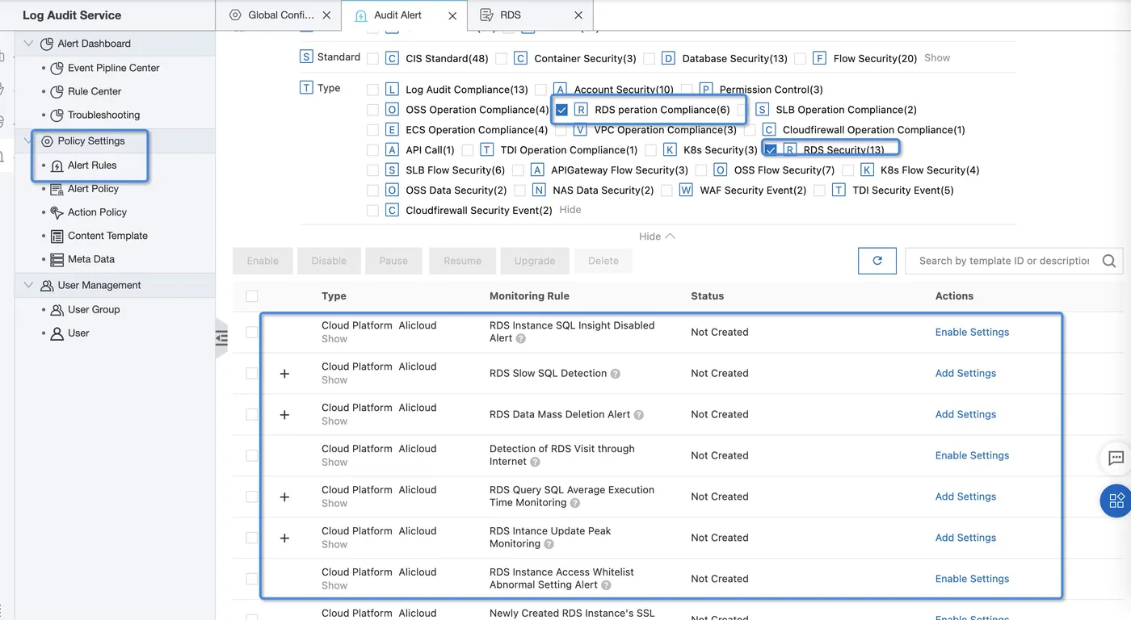The image size is (1131, 620).
Task: Expand the RDS Data Mass Deletion Alert row
Action: [x=284, y=415]
